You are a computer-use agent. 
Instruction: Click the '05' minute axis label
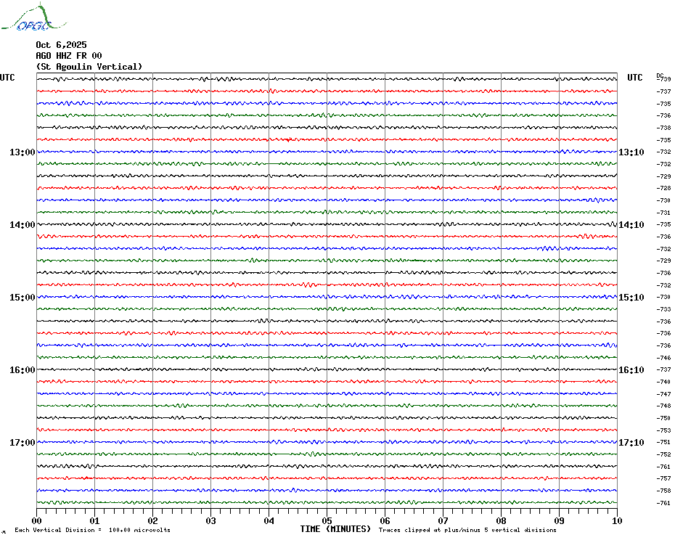click(x=327, y=520)
